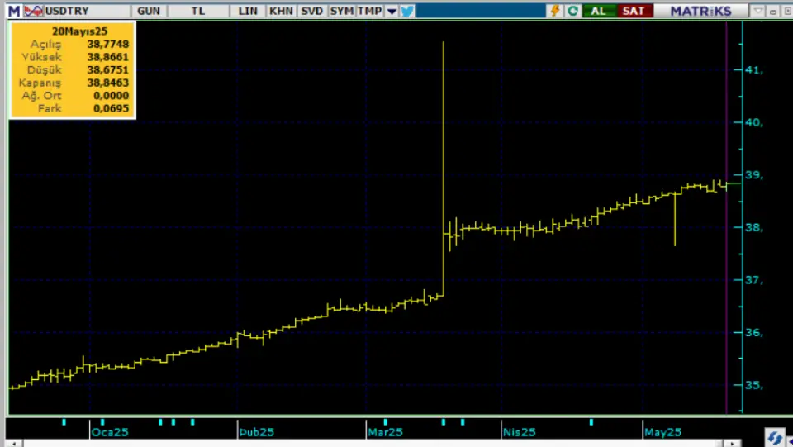Click the red SAT sell button
Screen dimensions: 793x447
coord(634,11)
